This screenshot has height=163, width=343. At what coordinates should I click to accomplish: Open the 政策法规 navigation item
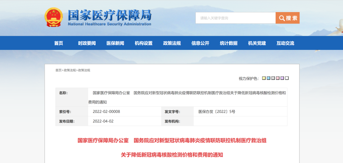(172, 43)
